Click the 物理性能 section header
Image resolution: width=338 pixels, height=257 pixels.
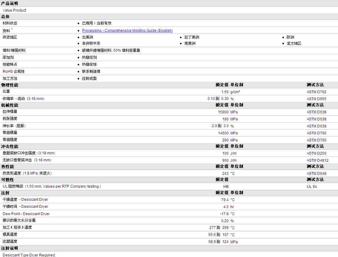click(10, 85)
